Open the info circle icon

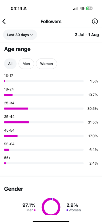point(95,22)
